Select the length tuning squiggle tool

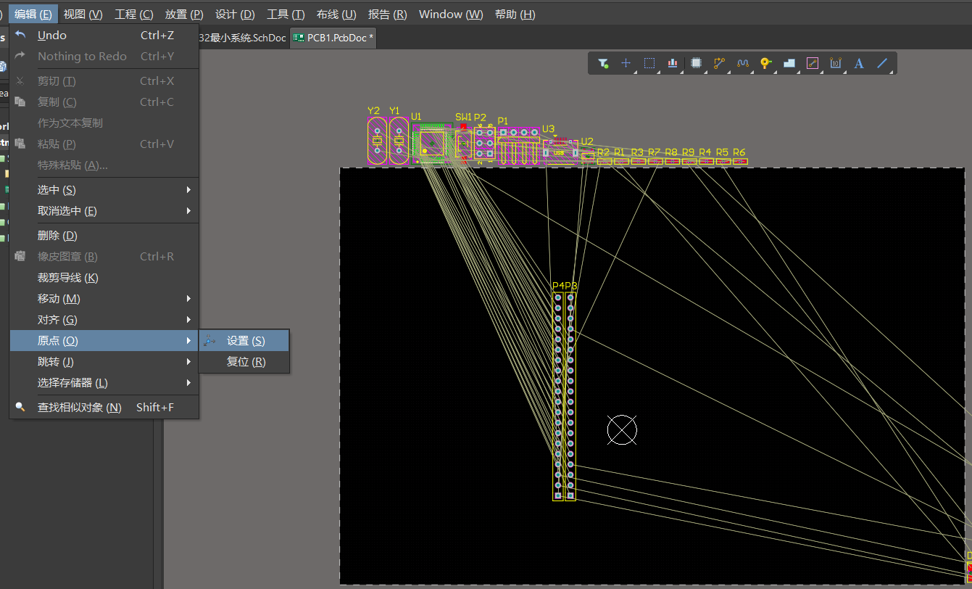742,64
